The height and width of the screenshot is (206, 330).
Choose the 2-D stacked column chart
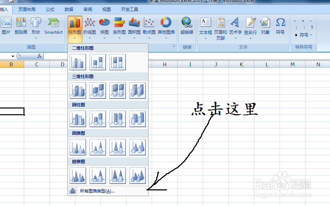(98, 62)
